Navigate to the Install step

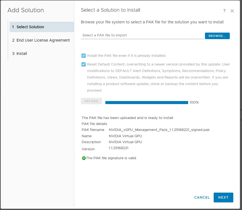(x=22, y=54)
